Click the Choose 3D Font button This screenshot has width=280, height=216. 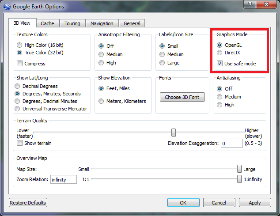[182, 97]
